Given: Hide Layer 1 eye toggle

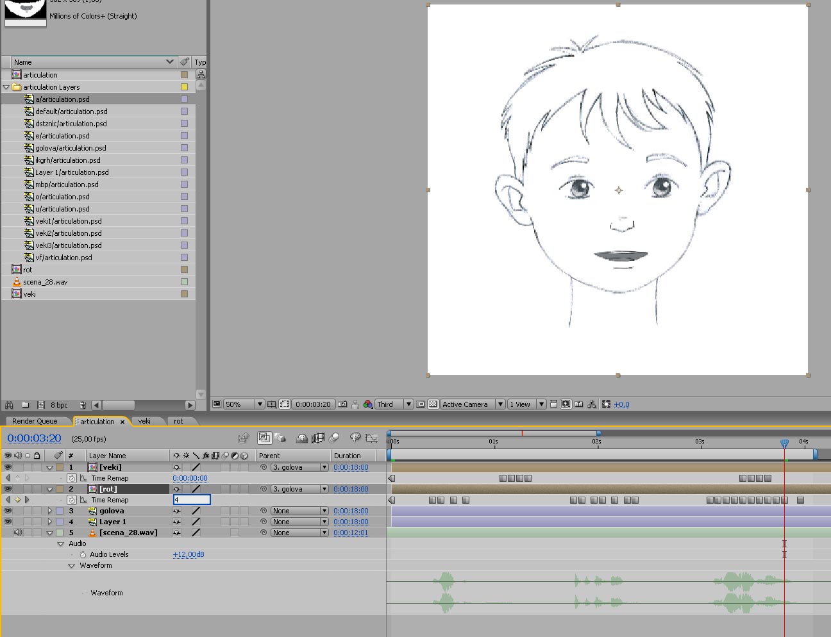Looking at the screenshot, I should pos(8,522).
